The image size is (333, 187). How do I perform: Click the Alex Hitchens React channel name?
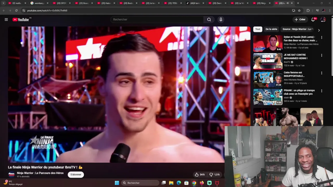click(293, 80)
